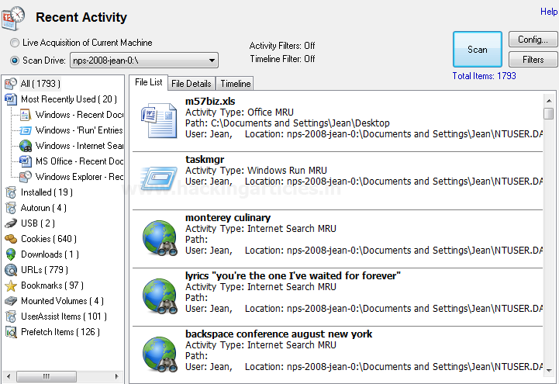
Task: Click the Autorun category icon
Action: (11, 208)
